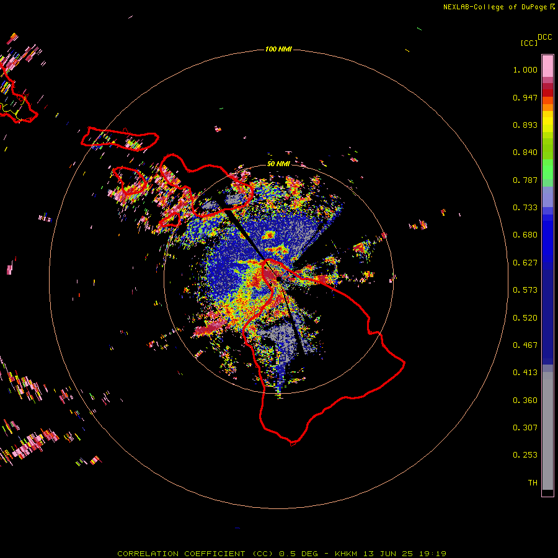This screenshot has height=558, width=558.
Task: Click the DCC legend title
Action: [x=545, y=37]
